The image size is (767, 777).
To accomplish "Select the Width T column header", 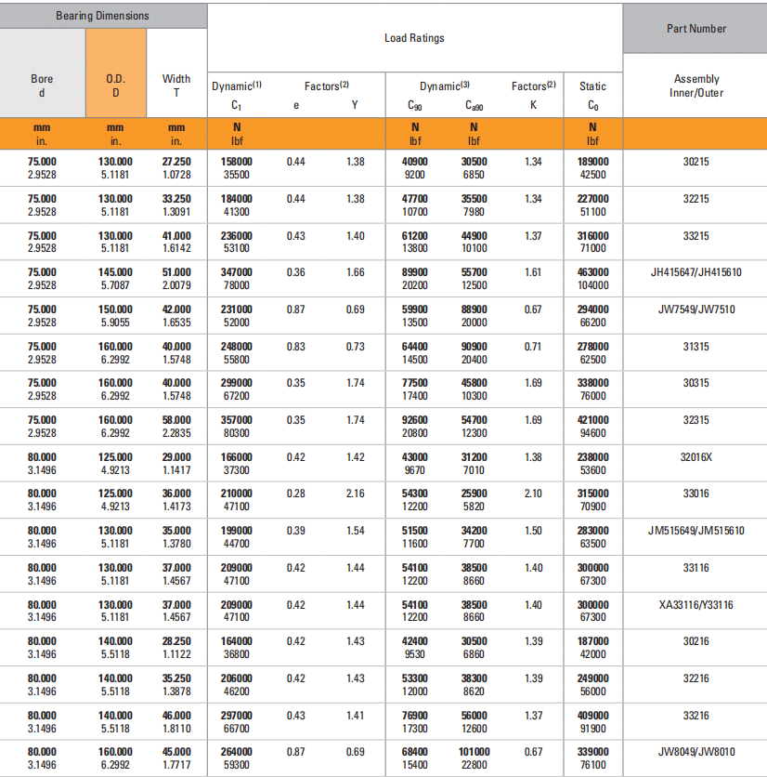I will 176,86.
